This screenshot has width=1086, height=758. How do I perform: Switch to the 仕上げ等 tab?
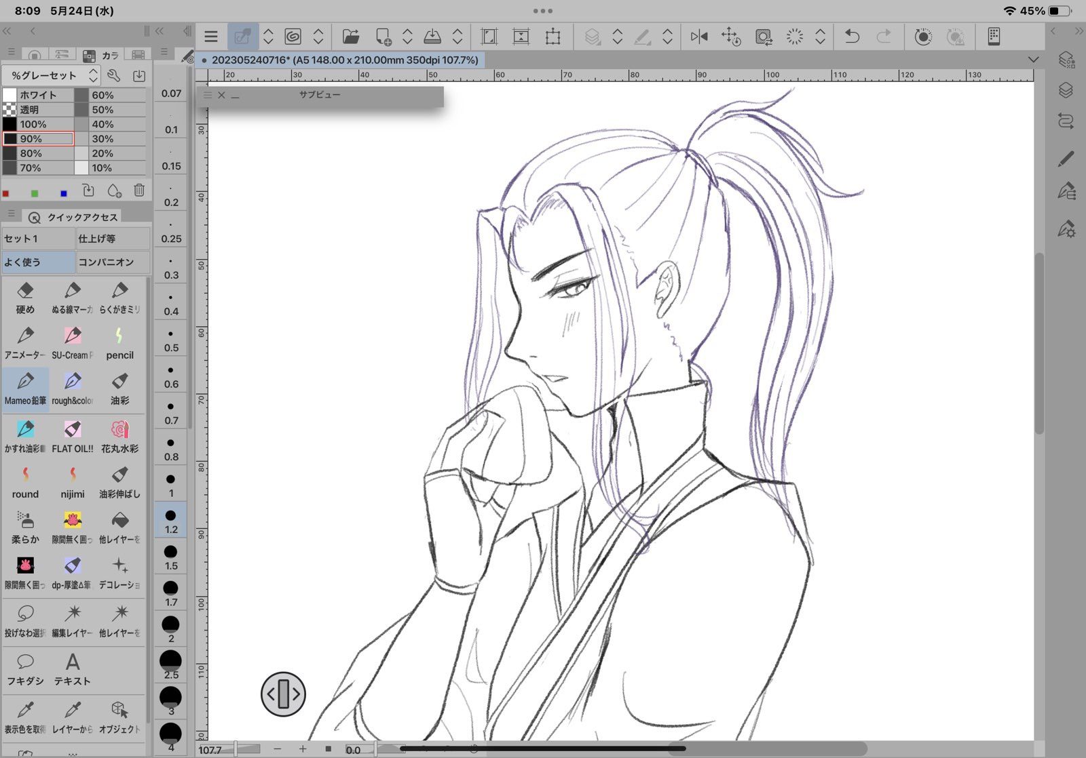pyautogui.click(x=113, y=239)
